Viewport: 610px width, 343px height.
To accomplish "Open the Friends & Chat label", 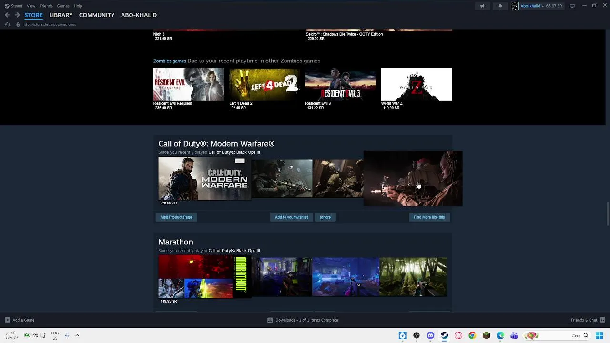I will tap(584, 320).
